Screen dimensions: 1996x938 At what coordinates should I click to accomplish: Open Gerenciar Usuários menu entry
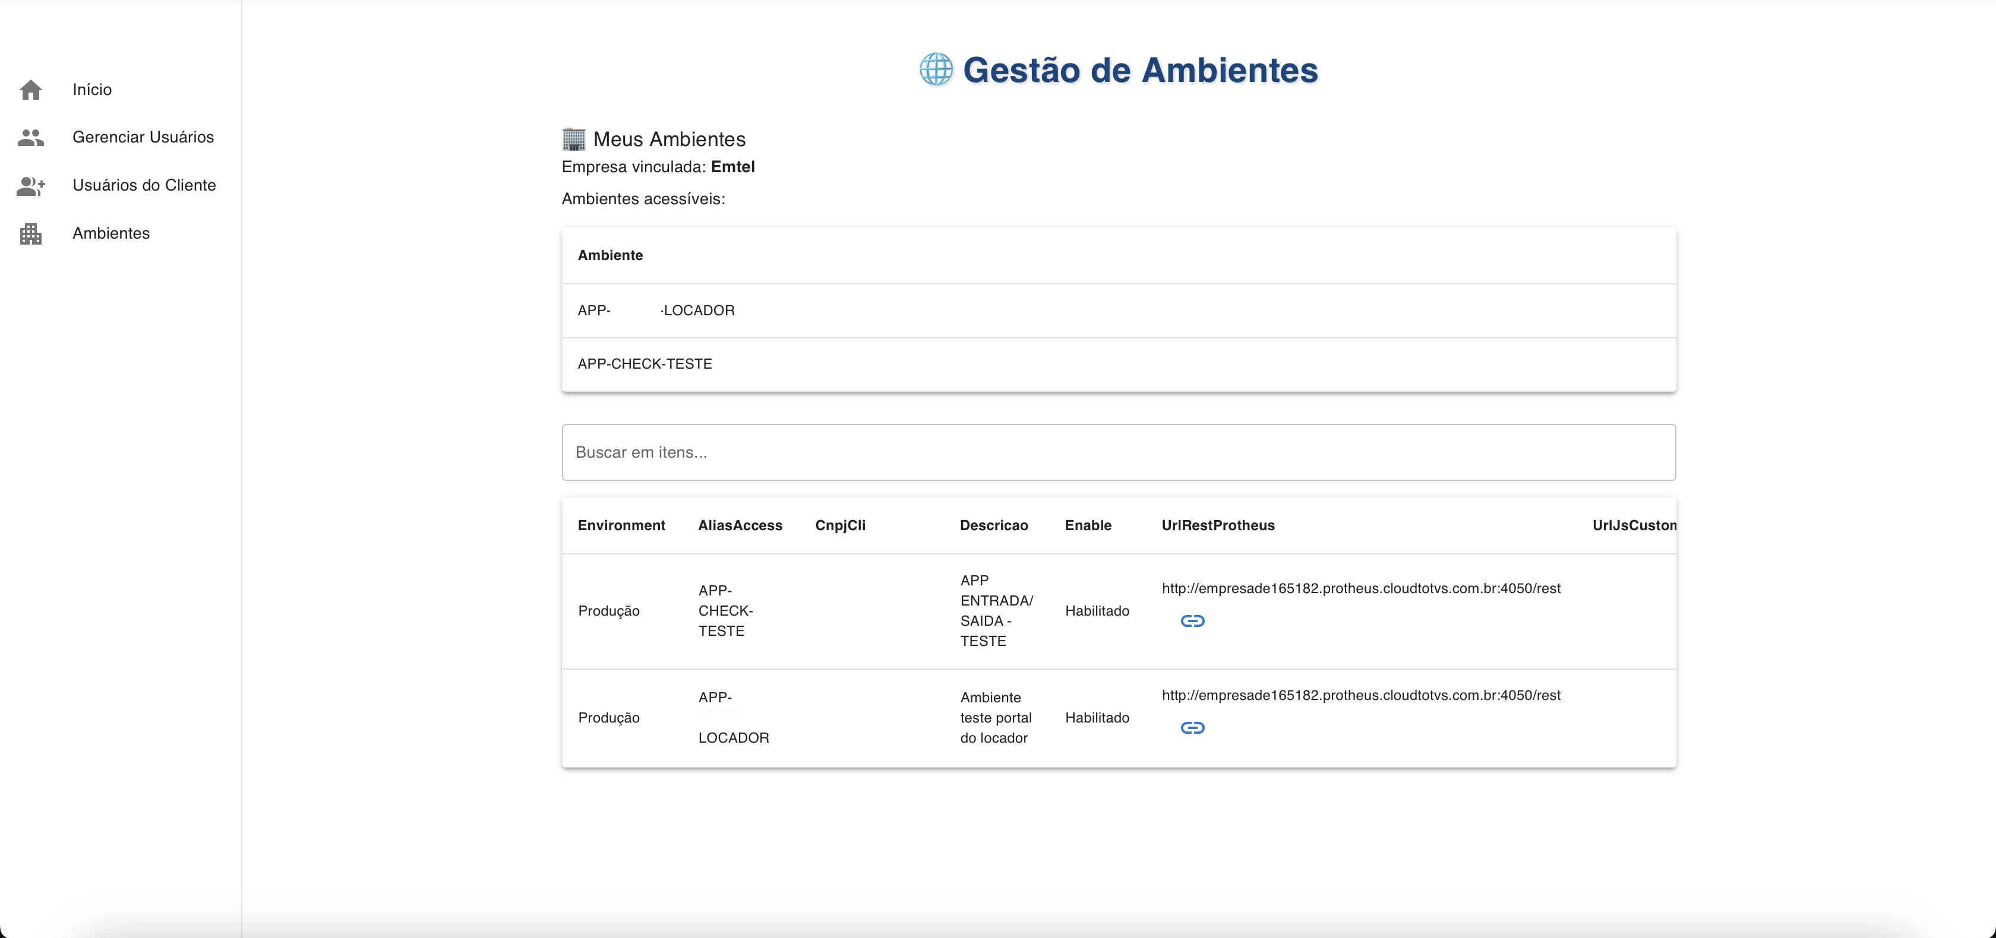143,137
